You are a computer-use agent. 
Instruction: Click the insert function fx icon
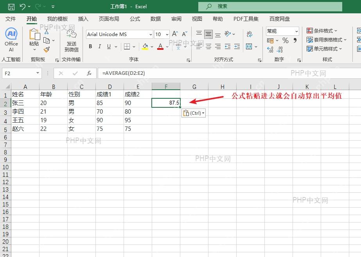point(89,73)
